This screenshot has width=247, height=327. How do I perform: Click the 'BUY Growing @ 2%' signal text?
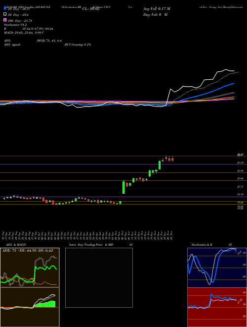[78, 45]
